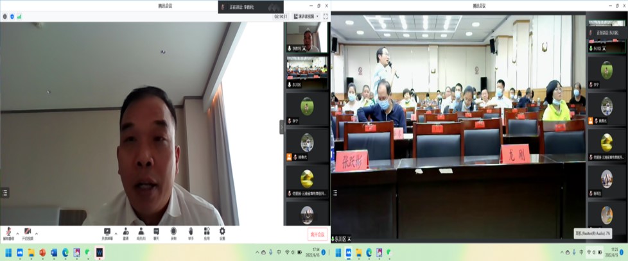Expand the share screen options arrow

116,233
